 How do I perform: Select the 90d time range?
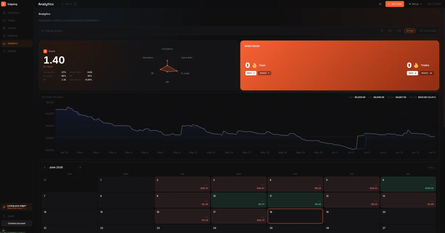point(399,31)
